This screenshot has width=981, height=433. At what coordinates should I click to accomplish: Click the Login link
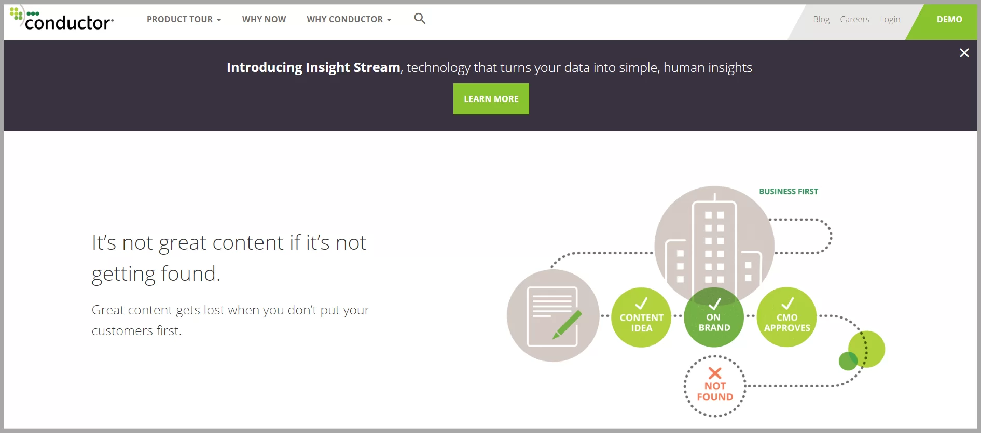click(x=890, y=19)
